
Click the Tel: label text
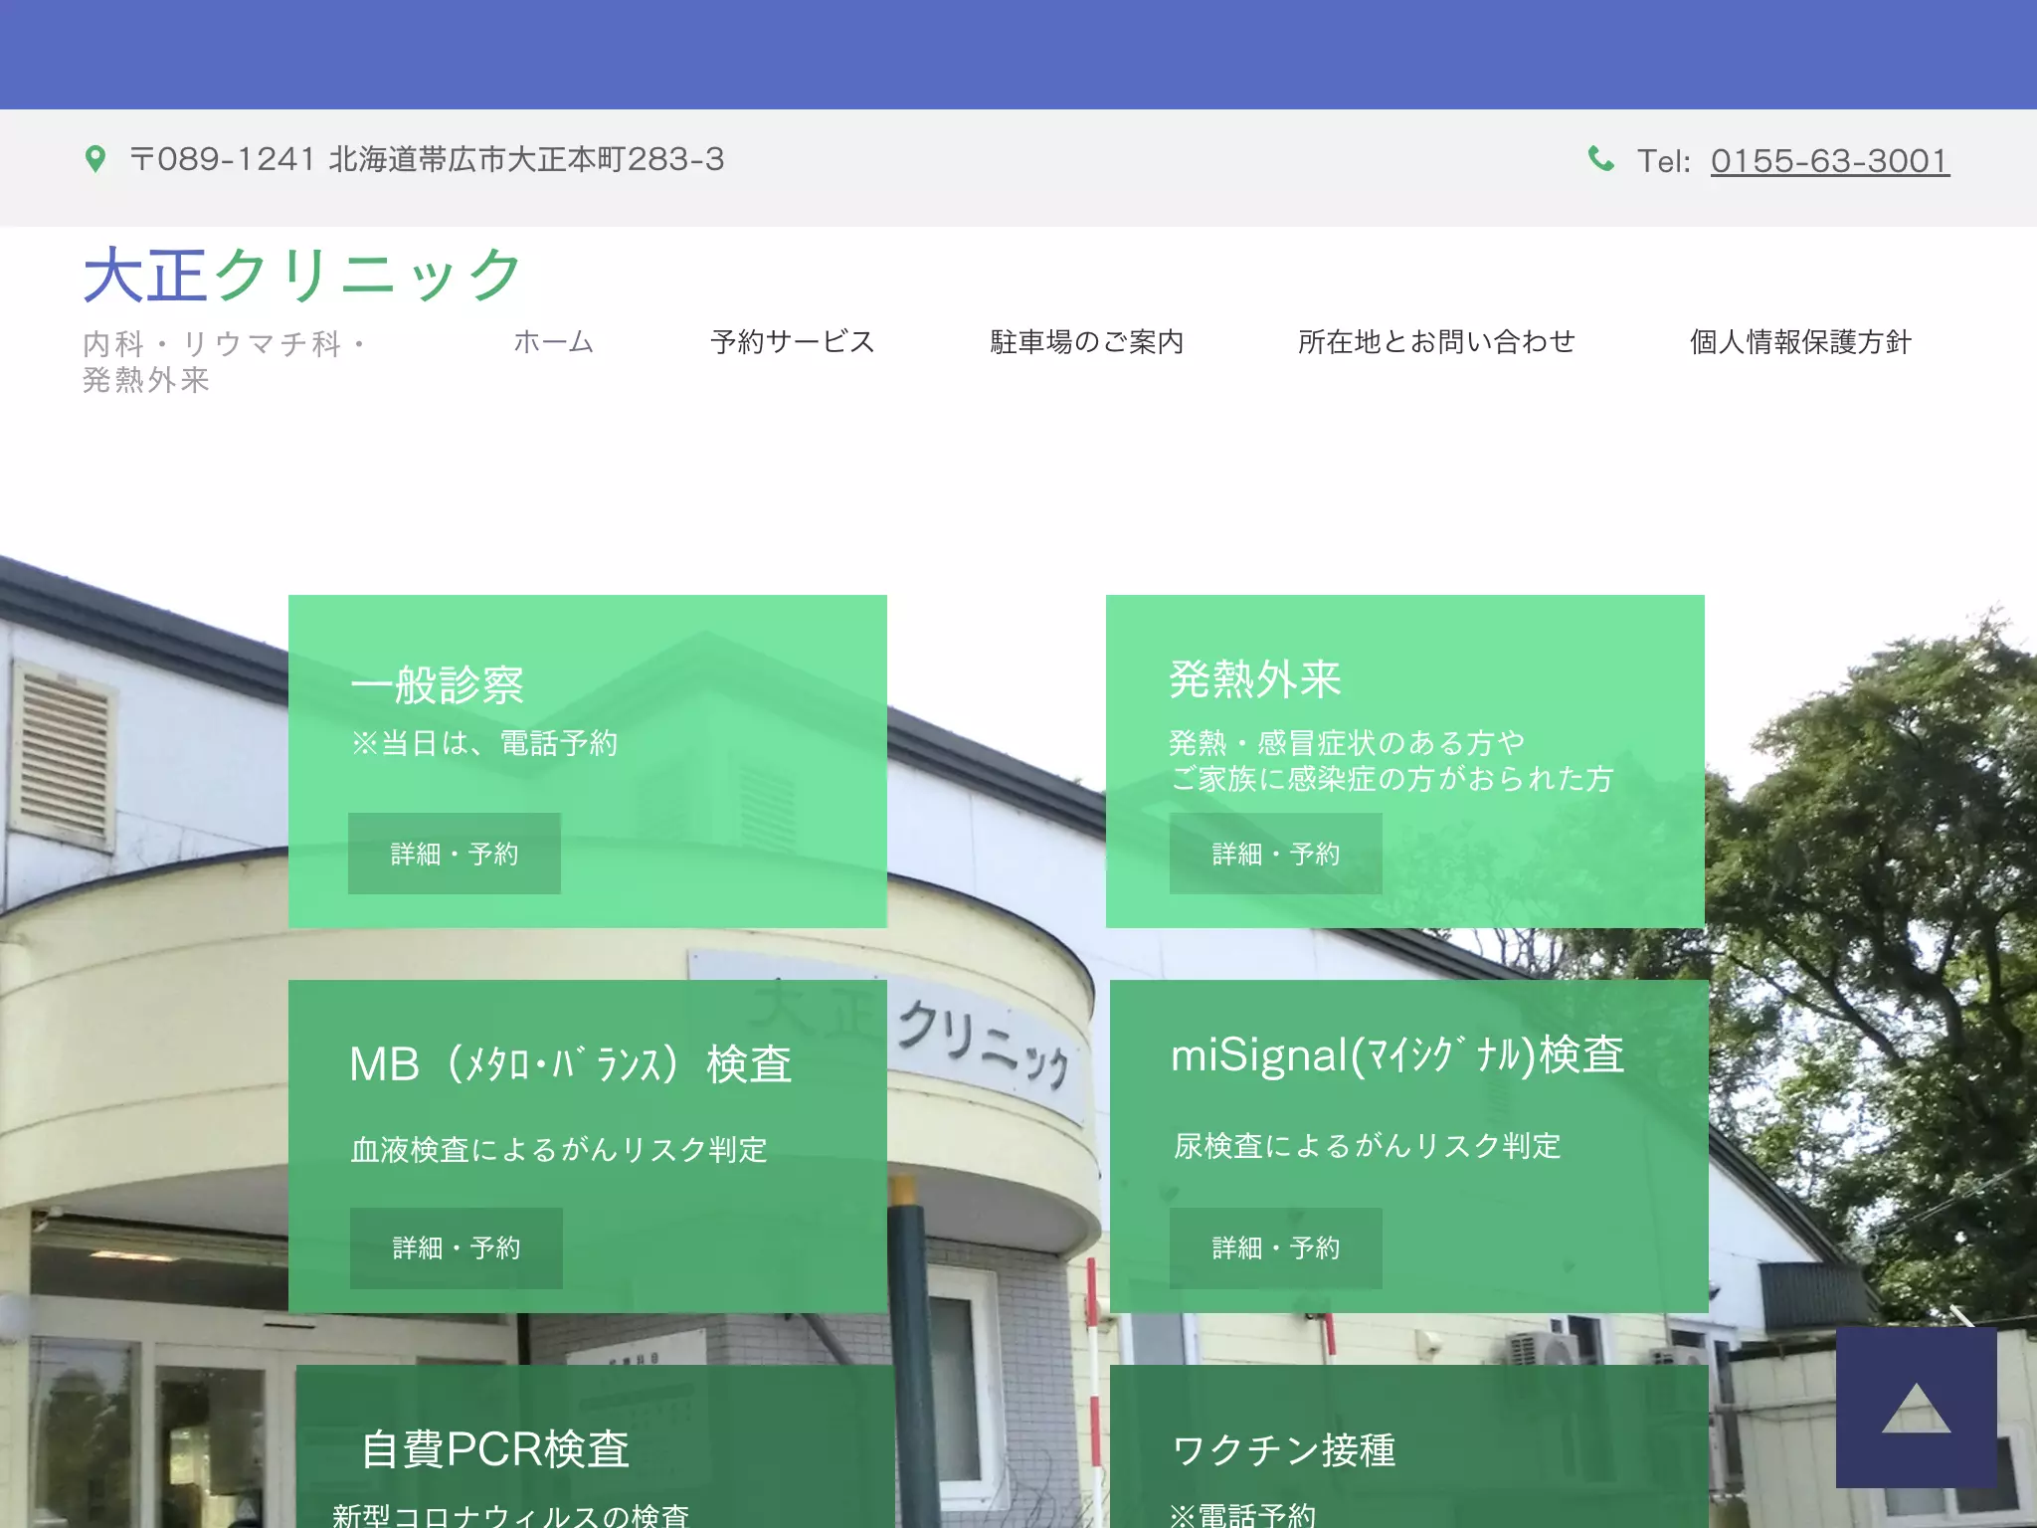click(1664, 161)
